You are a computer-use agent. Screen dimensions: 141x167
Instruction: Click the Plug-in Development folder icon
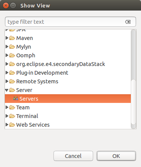[x=12, y=73]
